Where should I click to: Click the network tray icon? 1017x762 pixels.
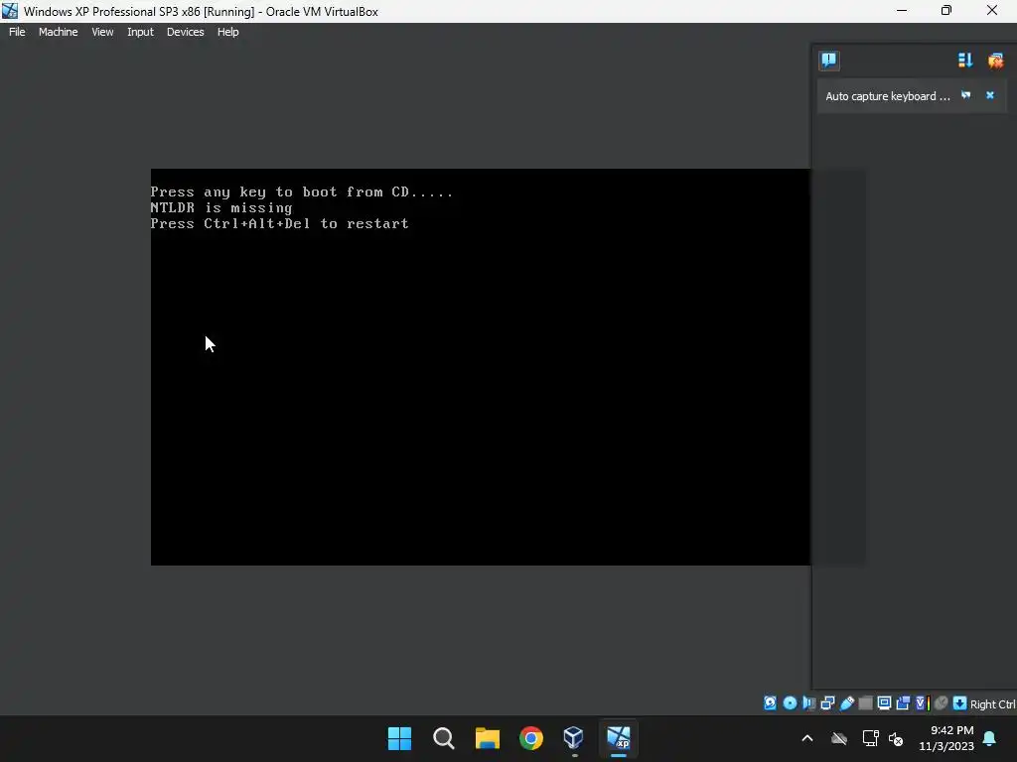pyautogui.click(x=870, y=738)
